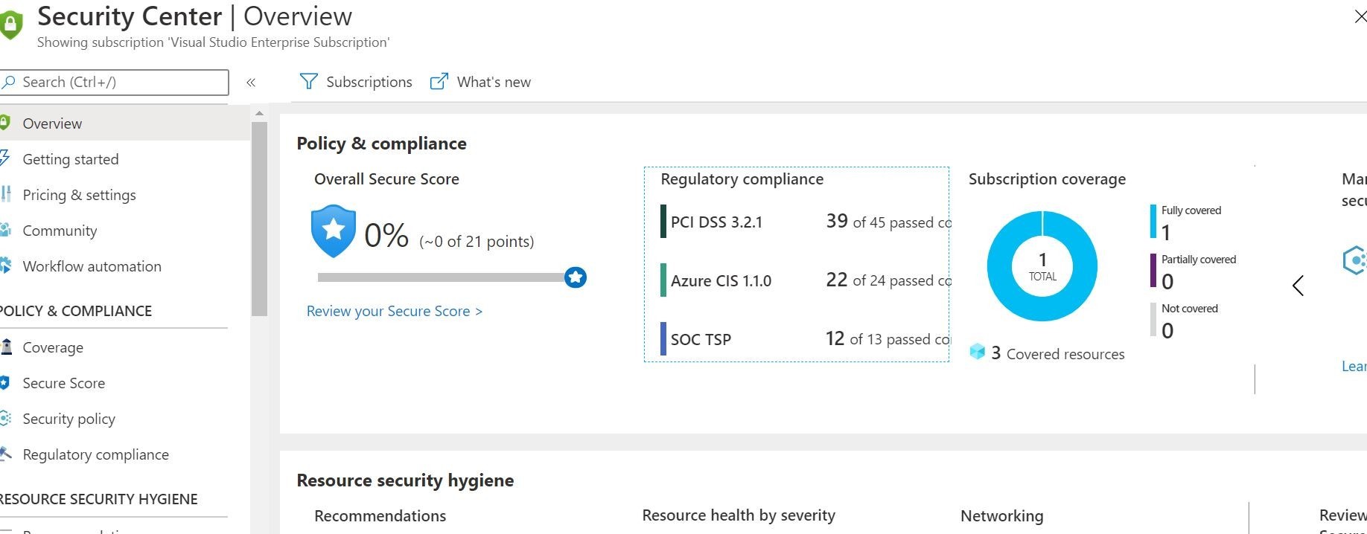Image resolution: width=1367 pixels, height=534 pixels.
Task: Click the What's new button
Action: (480, 82)
